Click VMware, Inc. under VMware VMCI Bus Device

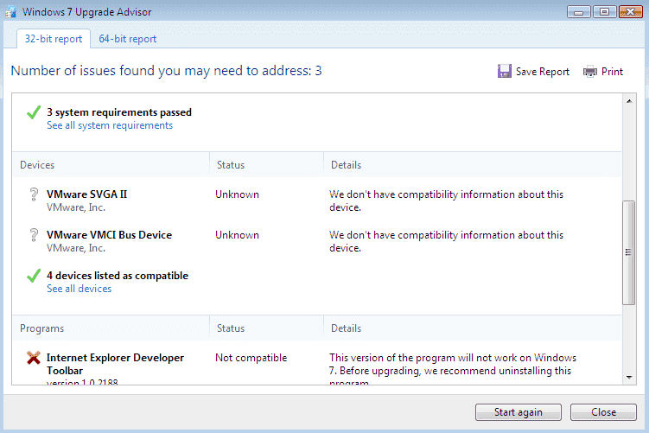pos(76,248)
